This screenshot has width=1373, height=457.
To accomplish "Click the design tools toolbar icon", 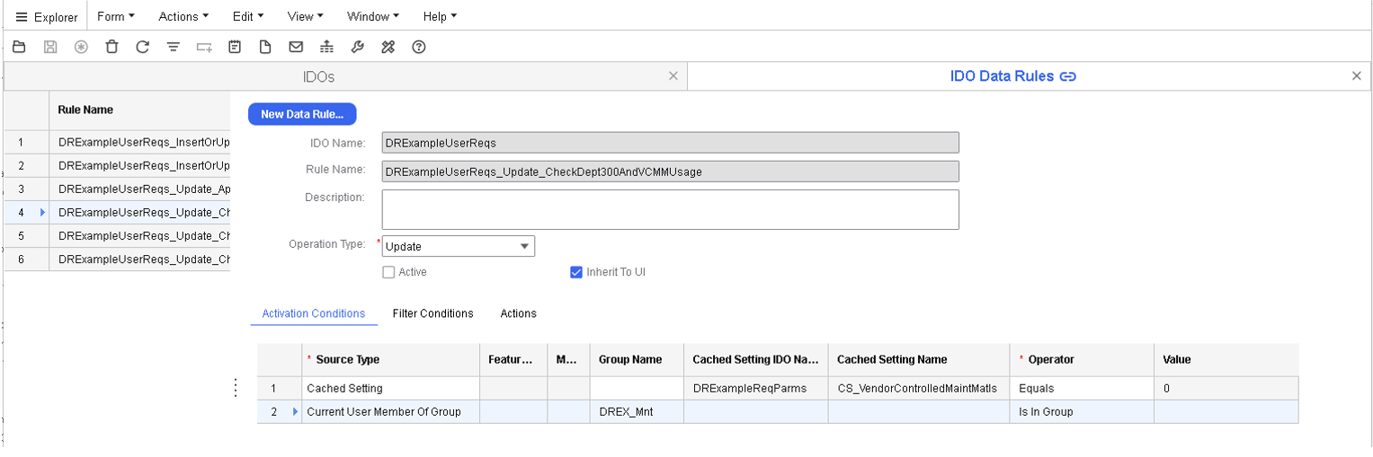I will click(x=388, y=47).
